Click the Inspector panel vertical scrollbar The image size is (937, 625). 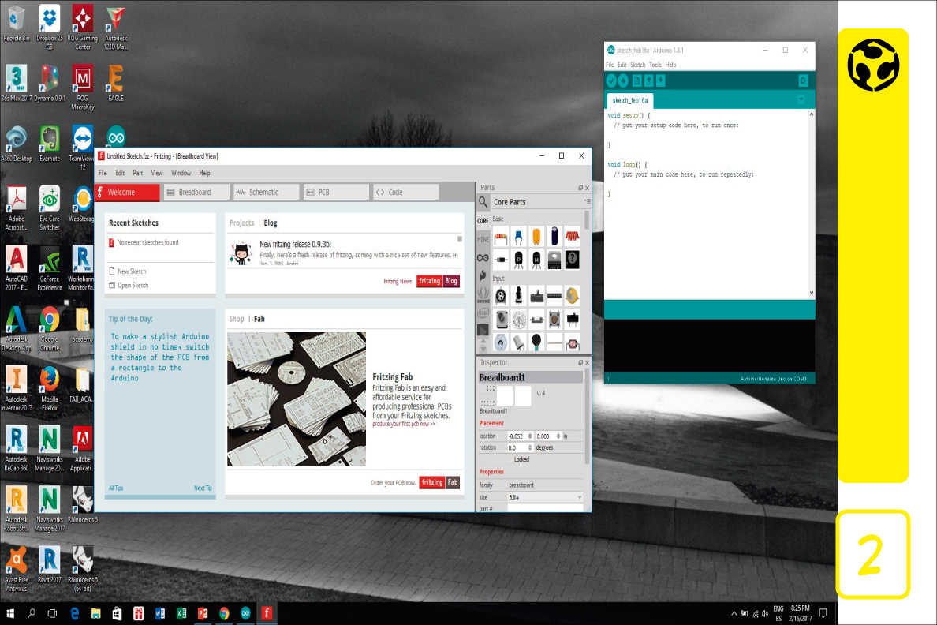tap(587, 416)
